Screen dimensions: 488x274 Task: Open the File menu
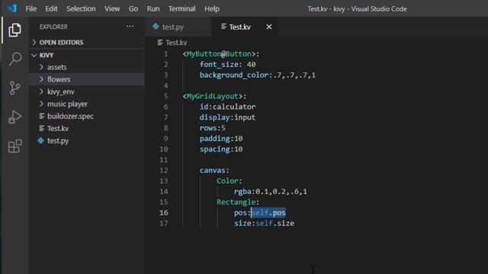point(30,8)
